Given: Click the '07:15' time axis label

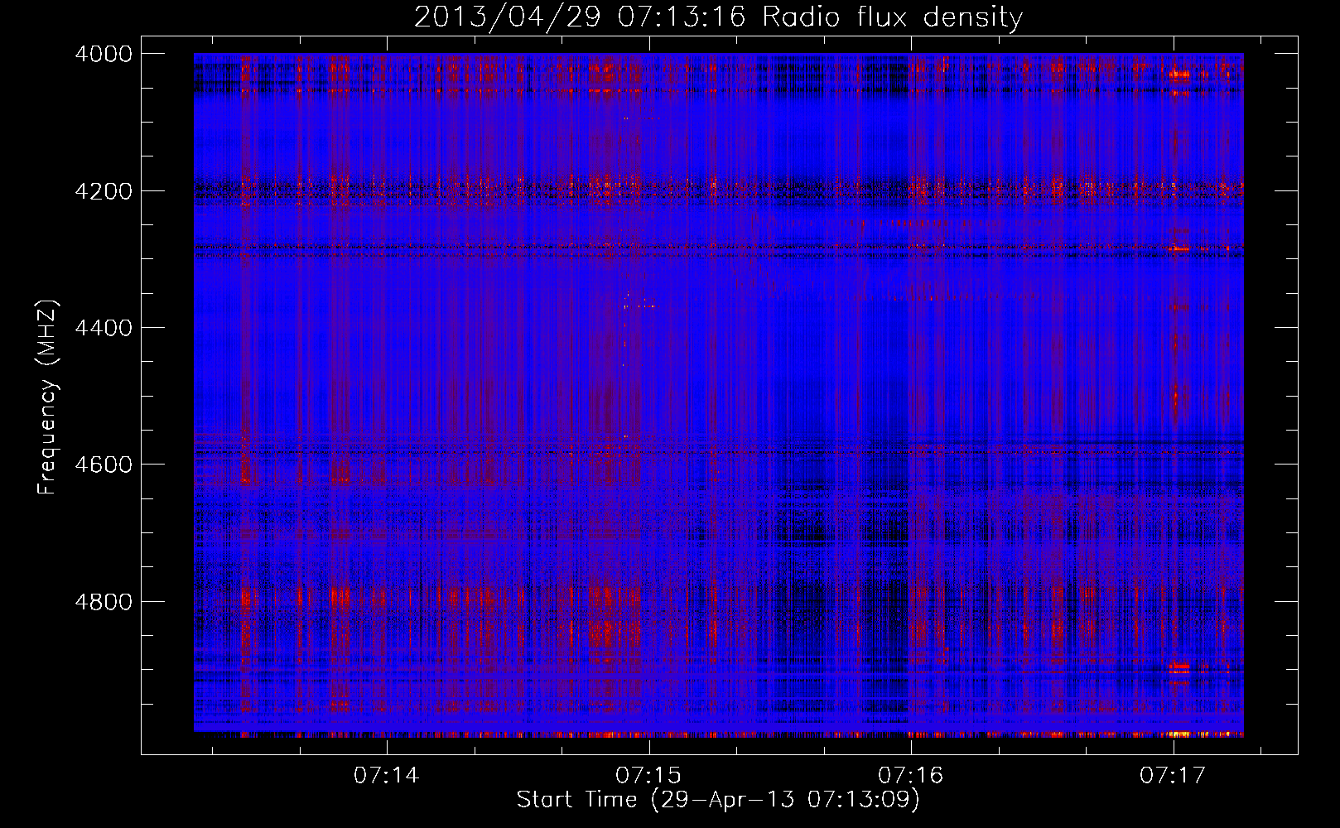Looking at the screenshot, I should [648, 776].
